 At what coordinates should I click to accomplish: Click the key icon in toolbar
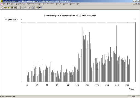click(30, 7)
